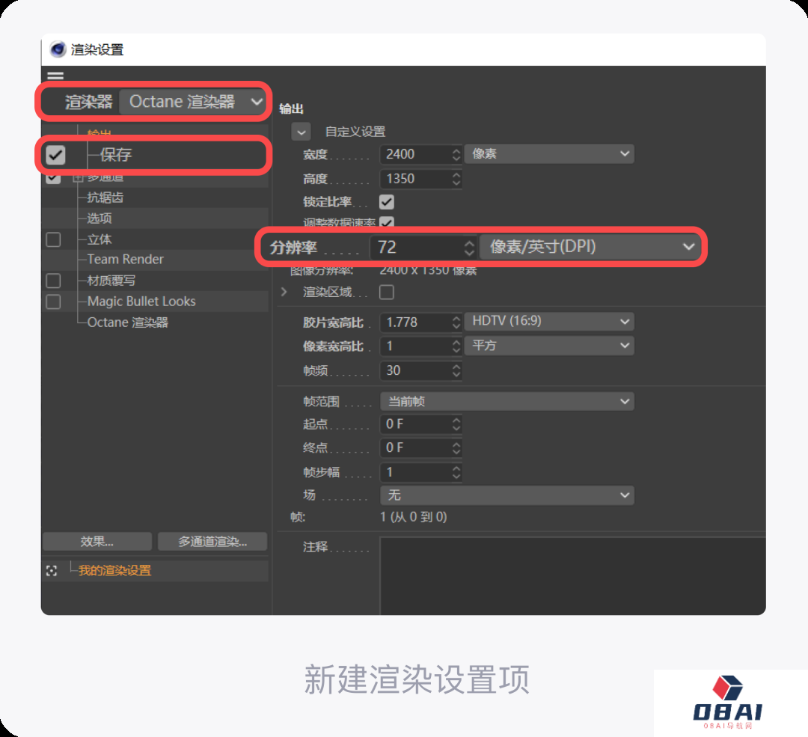The image size is (808, 737).
Task: Expand the preset arrow beside 自定义设置
Action: pyautogui.click(x=302, y=132)
